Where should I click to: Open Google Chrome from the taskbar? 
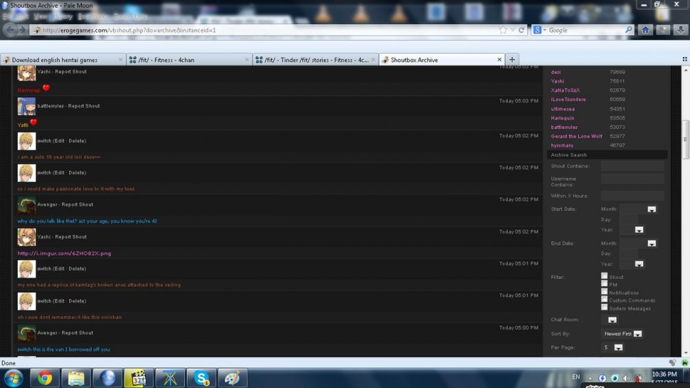(x=45, y=378)
